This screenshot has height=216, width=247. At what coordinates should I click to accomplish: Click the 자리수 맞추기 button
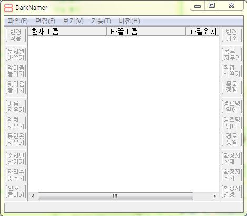tap(16, 175)
